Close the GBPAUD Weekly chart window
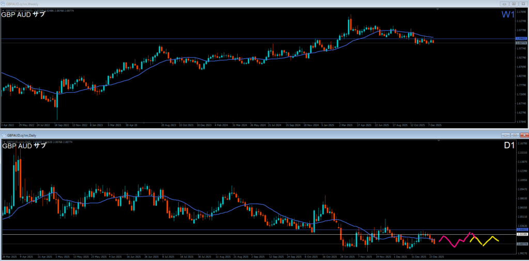 click(523, 4)
